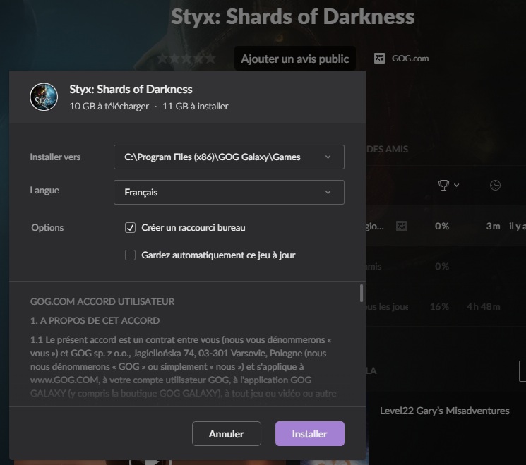
Task: Open the Installer vers path dropdown
Action: [229, 157]
